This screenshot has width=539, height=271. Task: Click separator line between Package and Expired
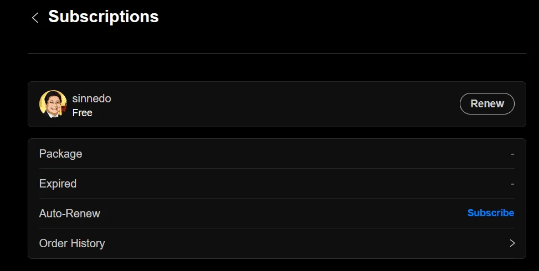(277, 169)
